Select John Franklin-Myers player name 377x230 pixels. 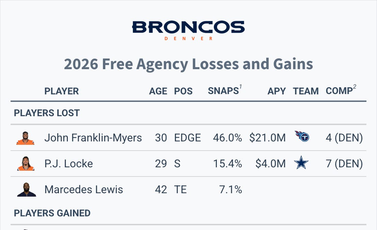[93, 138]
